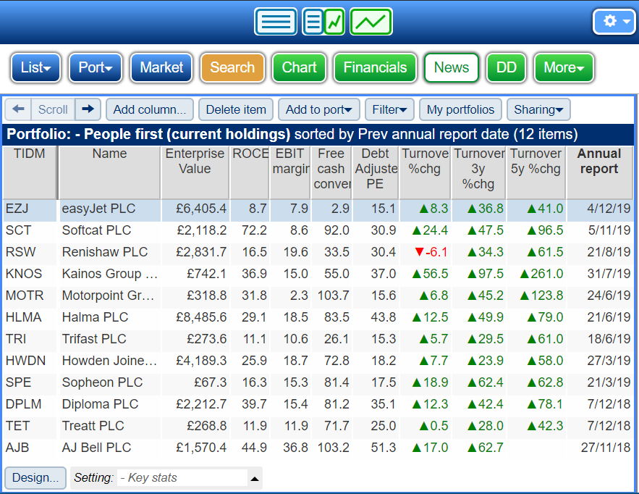Sort by Free cash conversion column header
The width and height of the screenshot is (639, 494).
[331, 172]
